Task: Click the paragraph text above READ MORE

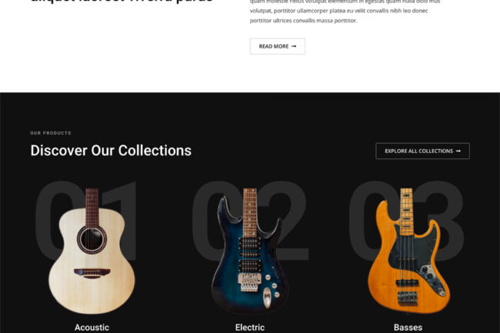Action: (x=345, y=12)
